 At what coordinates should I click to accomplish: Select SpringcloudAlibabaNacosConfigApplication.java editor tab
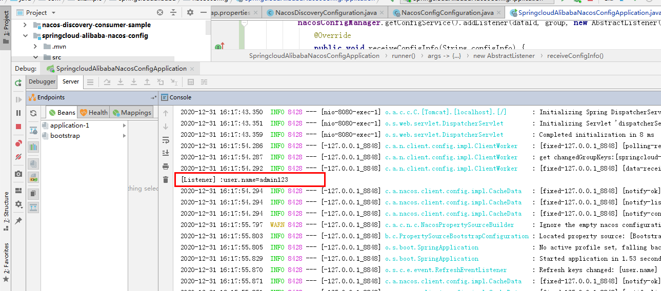click(x=584, y=13)
